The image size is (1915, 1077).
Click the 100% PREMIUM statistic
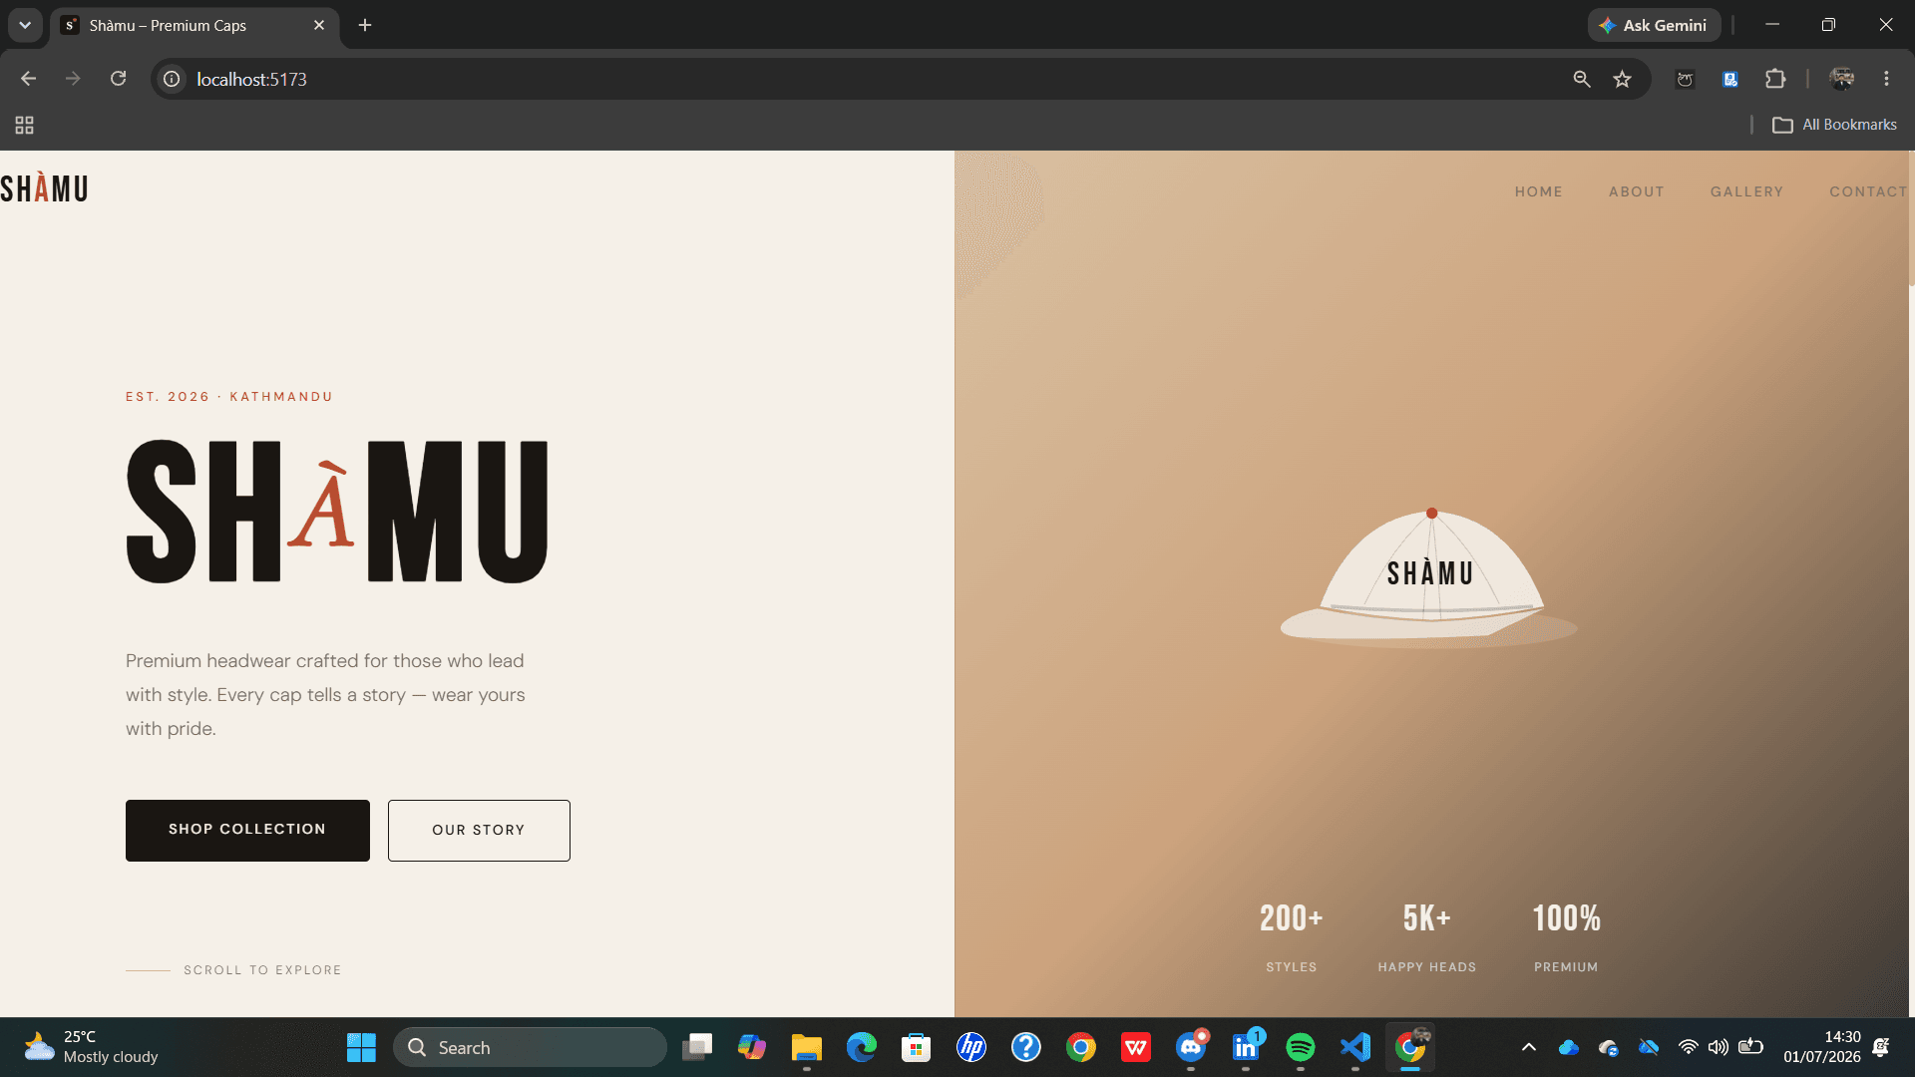pyautogui.click(x=1566, y=936)
